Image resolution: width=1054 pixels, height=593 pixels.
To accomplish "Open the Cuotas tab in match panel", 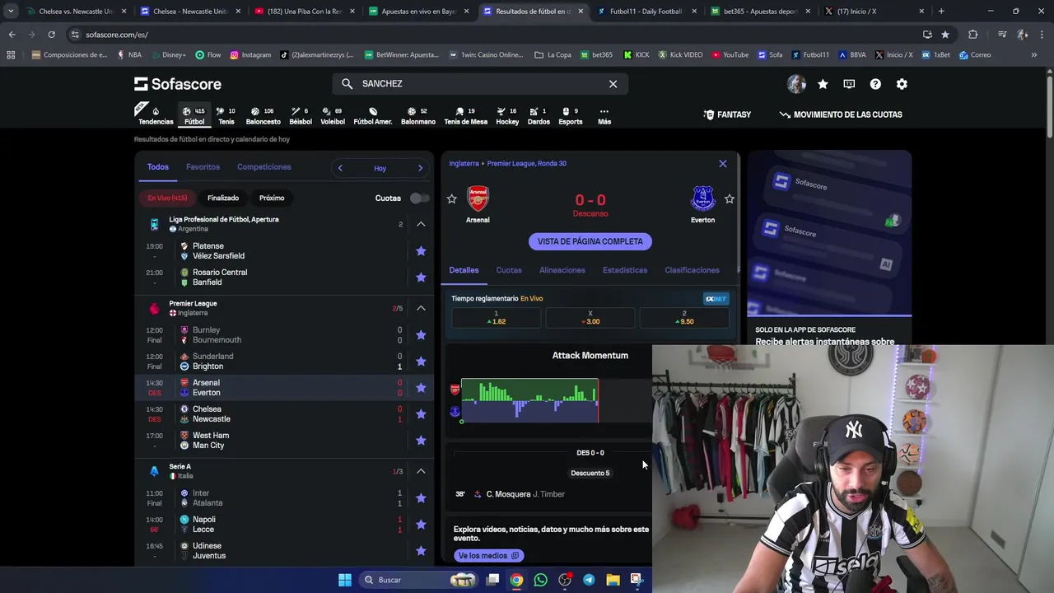I will click(509, 270).
